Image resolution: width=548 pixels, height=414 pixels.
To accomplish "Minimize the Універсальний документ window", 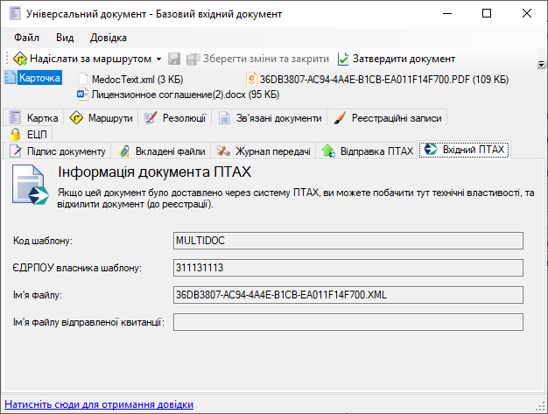I will pos(447,13).
